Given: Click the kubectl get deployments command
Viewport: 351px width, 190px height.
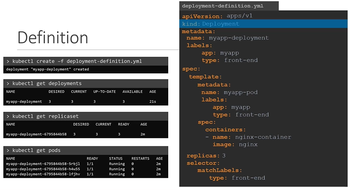Looking at the screenshot, I should 47,83.
